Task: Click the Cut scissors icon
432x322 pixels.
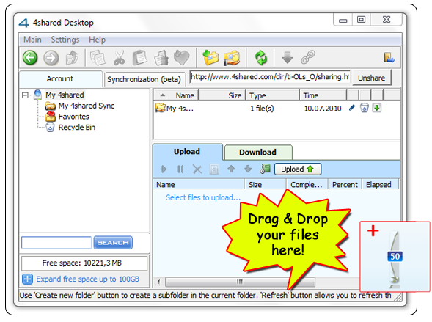Action: pos(119,57)
